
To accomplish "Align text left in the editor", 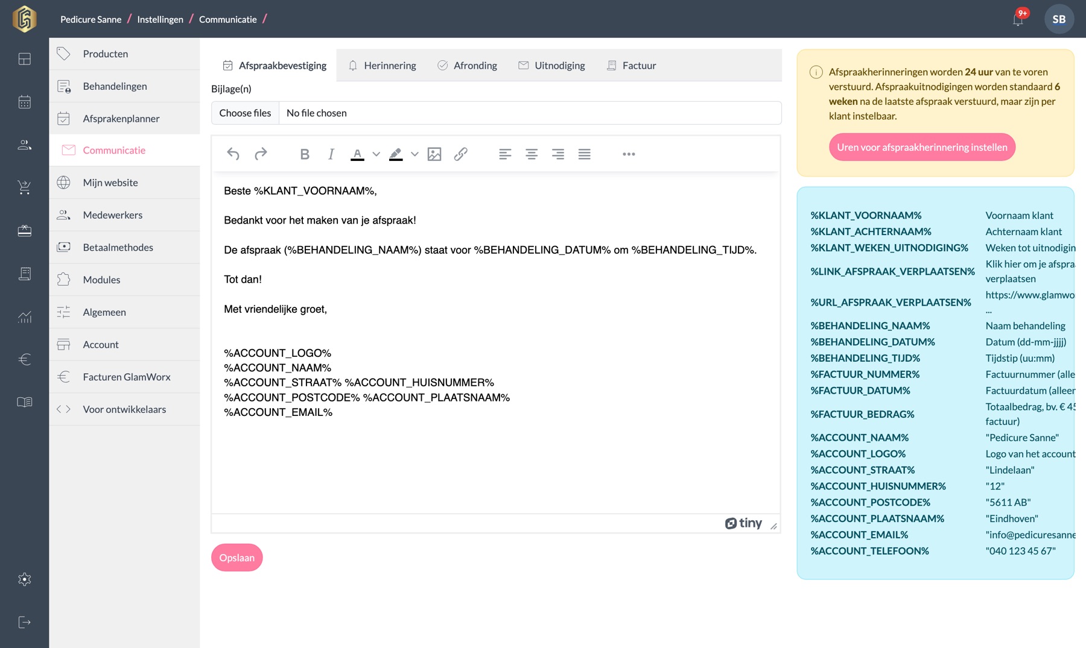I will [505, 154].
